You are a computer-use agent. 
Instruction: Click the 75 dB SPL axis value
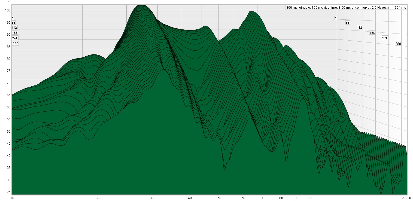[x=8, y=71]
